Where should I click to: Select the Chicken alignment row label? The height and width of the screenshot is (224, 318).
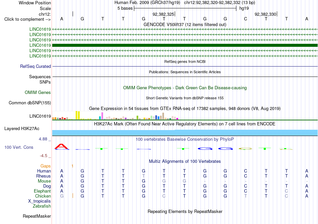[x=43, y=196]
